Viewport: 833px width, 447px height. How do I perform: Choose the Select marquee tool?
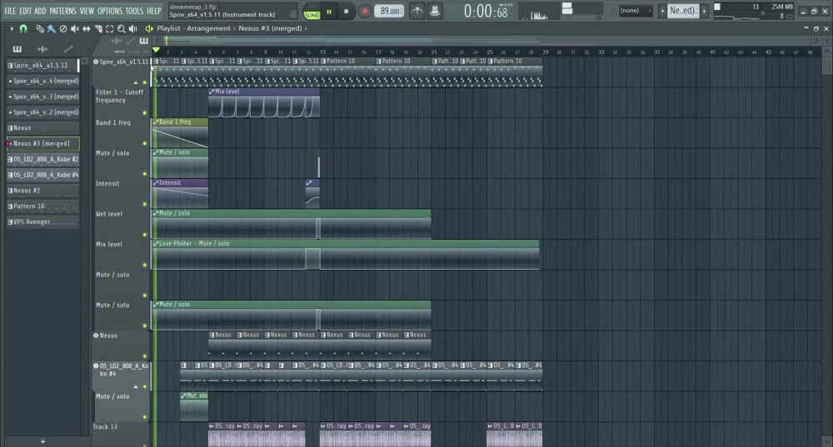click(109, 28)
